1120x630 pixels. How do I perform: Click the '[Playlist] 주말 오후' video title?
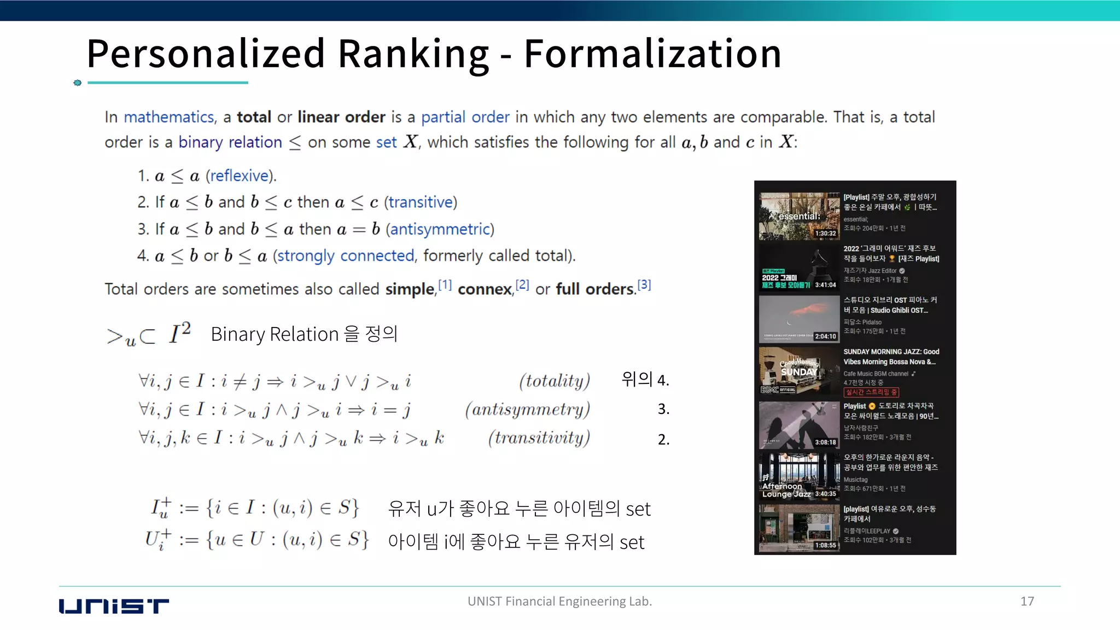point(890,202)
